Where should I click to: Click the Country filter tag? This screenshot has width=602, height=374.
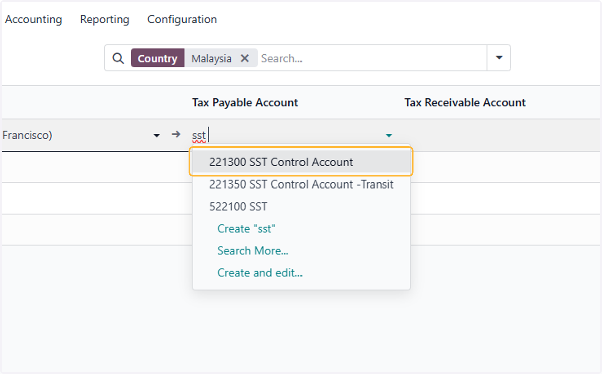[x=158, y=58]
